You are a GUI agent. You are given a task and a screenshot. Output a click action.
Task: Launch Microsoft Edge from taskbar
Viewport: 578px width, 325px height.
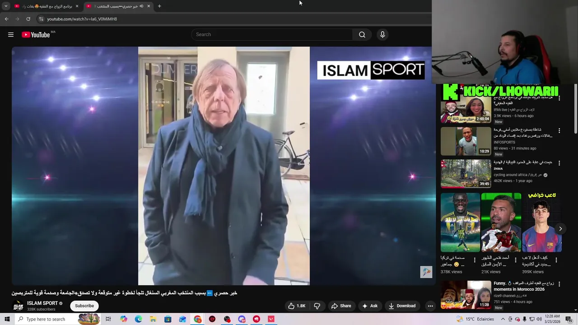(138, 319)
